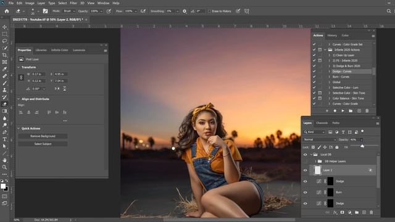Select the Horizontal Type tool
Viewport: 395px width, 222px height.
coord(4,139)
